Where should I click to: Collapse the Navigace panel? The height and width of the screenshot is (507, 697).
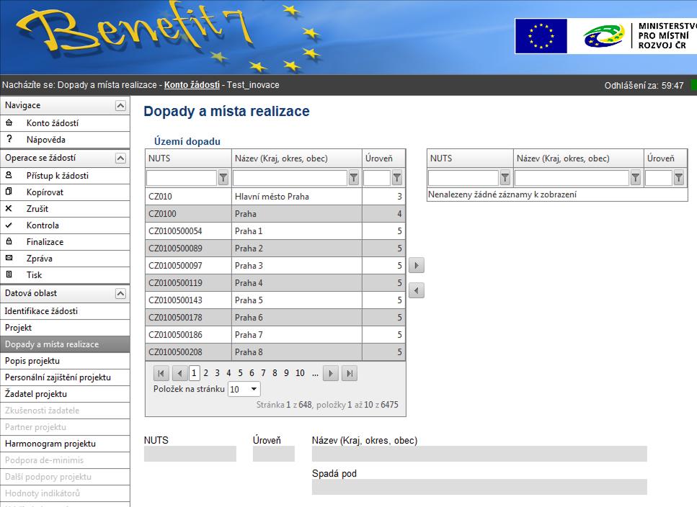[x=120, y=105]
